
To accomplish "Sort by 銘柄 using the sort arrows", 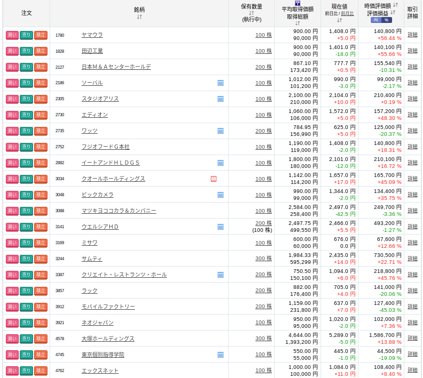I will pos(139,17).
